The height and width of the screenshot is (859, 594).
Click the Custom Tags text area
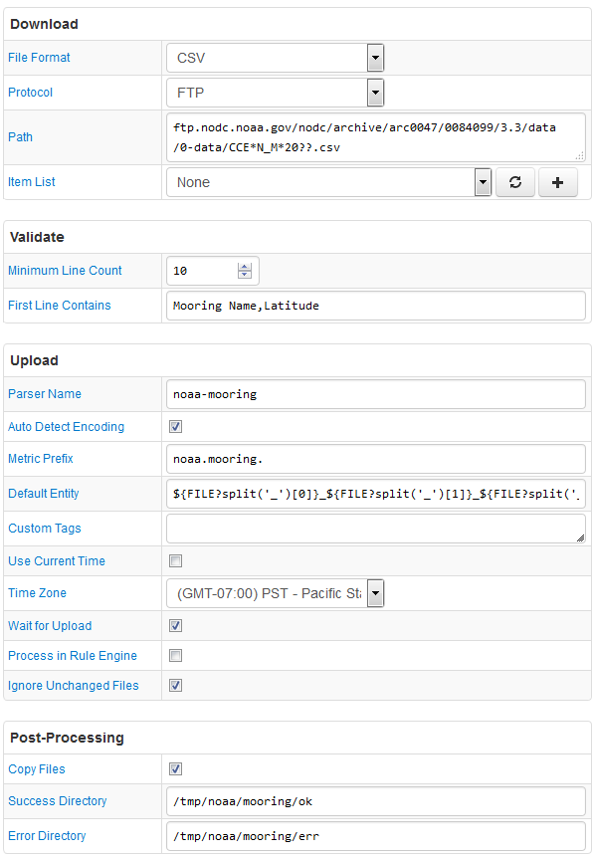375,529
